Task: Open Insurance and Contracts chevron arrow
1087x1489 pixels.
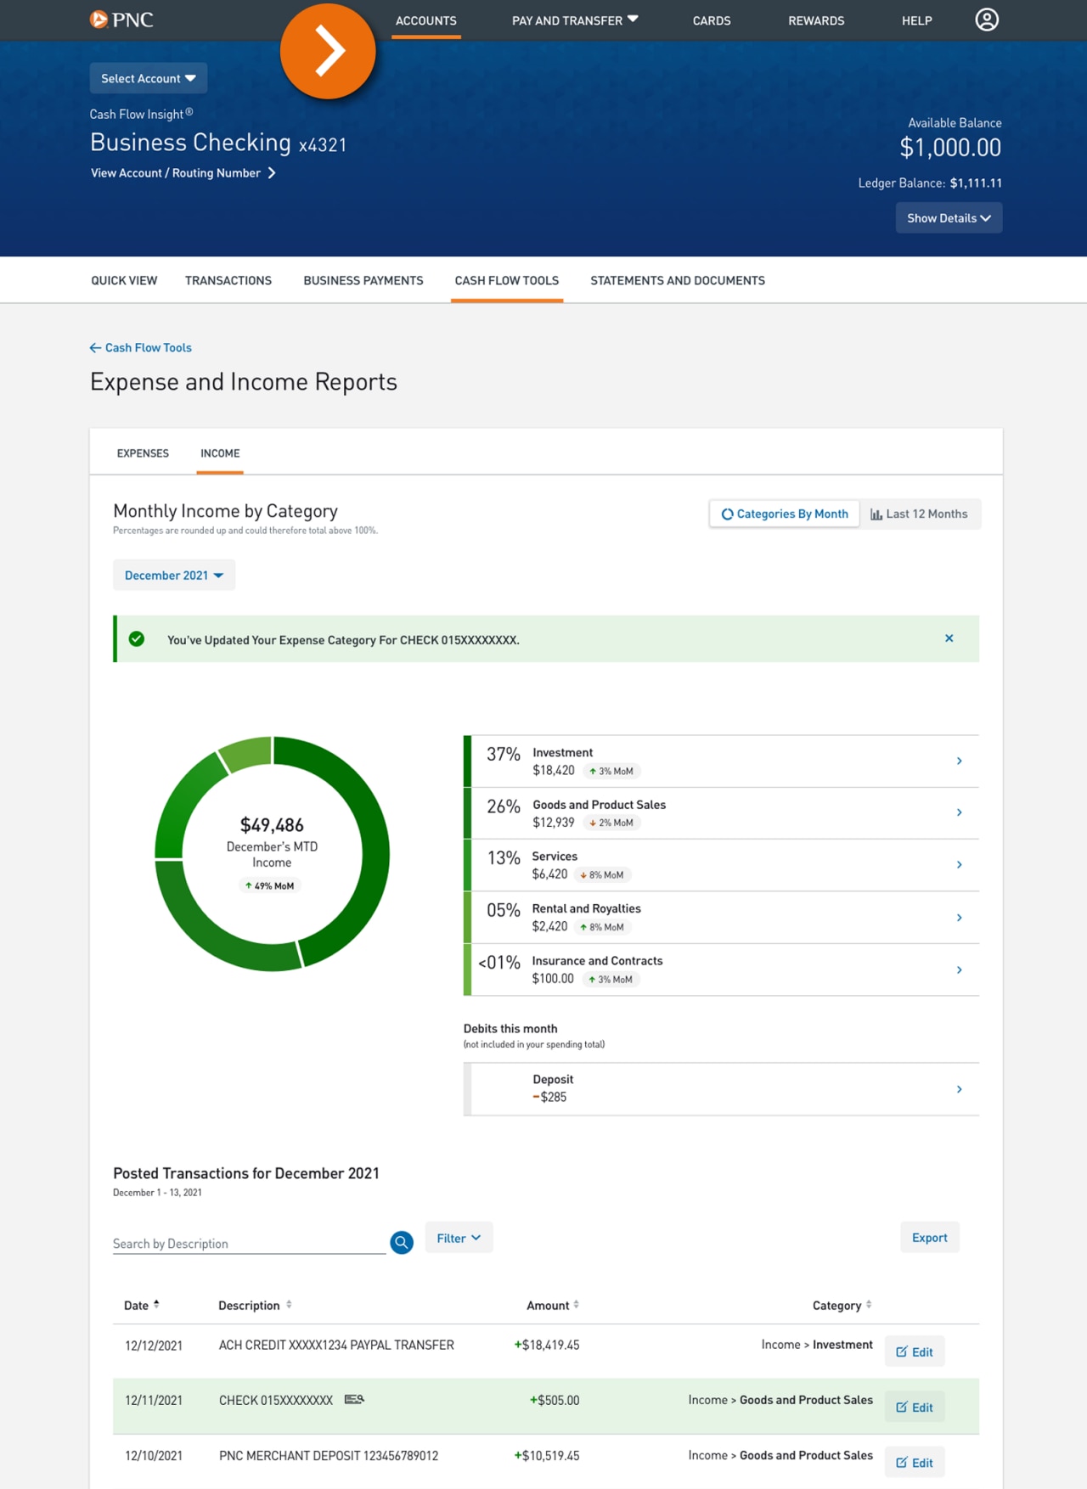Action: (x=959, y=969)
